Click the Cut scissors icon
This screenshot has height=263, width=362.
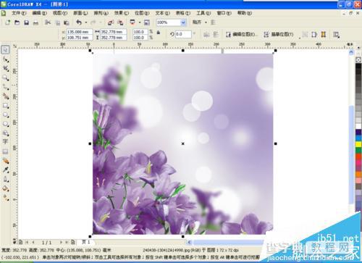tap(48, 22)
